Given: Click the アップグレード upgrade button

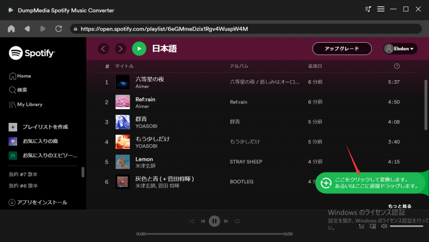Looking at the screenshot, I should pyautogui.click(x=342, y=49).
